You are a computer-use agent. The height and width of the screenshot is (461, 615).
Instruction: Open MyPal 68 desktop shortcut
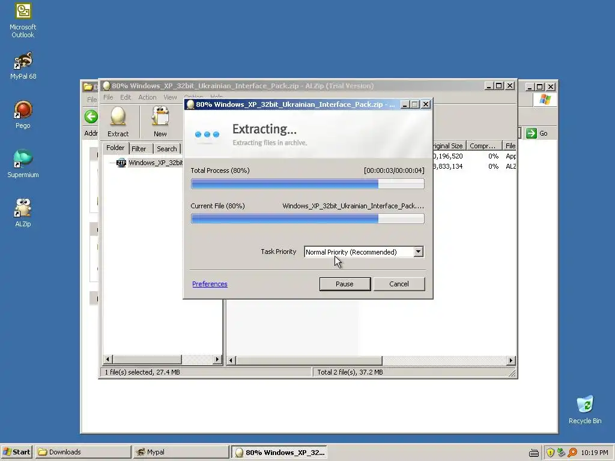pos(23,65)
